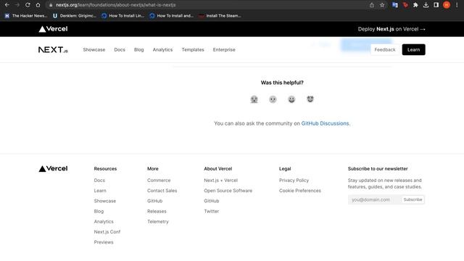Click Deploy Next.js on Vercel link
This screenshot has width=464, height=261.
point(391,29)
